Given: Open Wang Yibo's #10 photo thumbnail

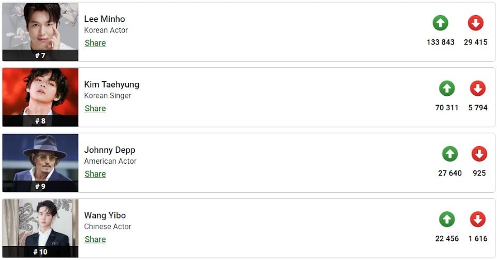Looking at the screenshot, I should coord(40,228).
